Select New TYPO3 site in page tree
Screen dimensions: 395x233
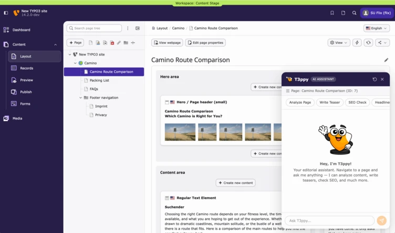pyautogui.click(x=92, y=54)
